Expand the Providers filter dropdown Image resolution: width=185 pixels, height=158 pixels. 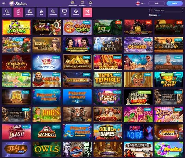(159, 15)
